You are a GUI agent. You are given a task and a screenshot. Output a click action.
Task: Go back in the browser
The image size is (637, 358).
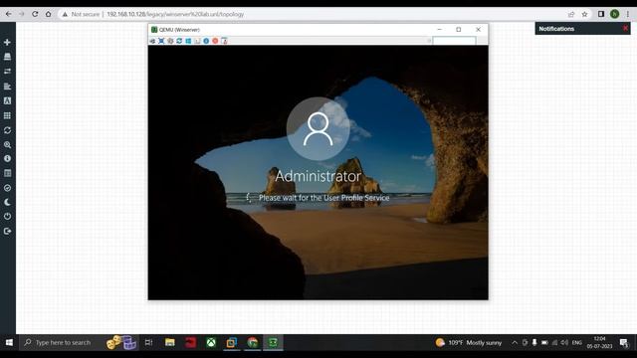pos(9,14)
